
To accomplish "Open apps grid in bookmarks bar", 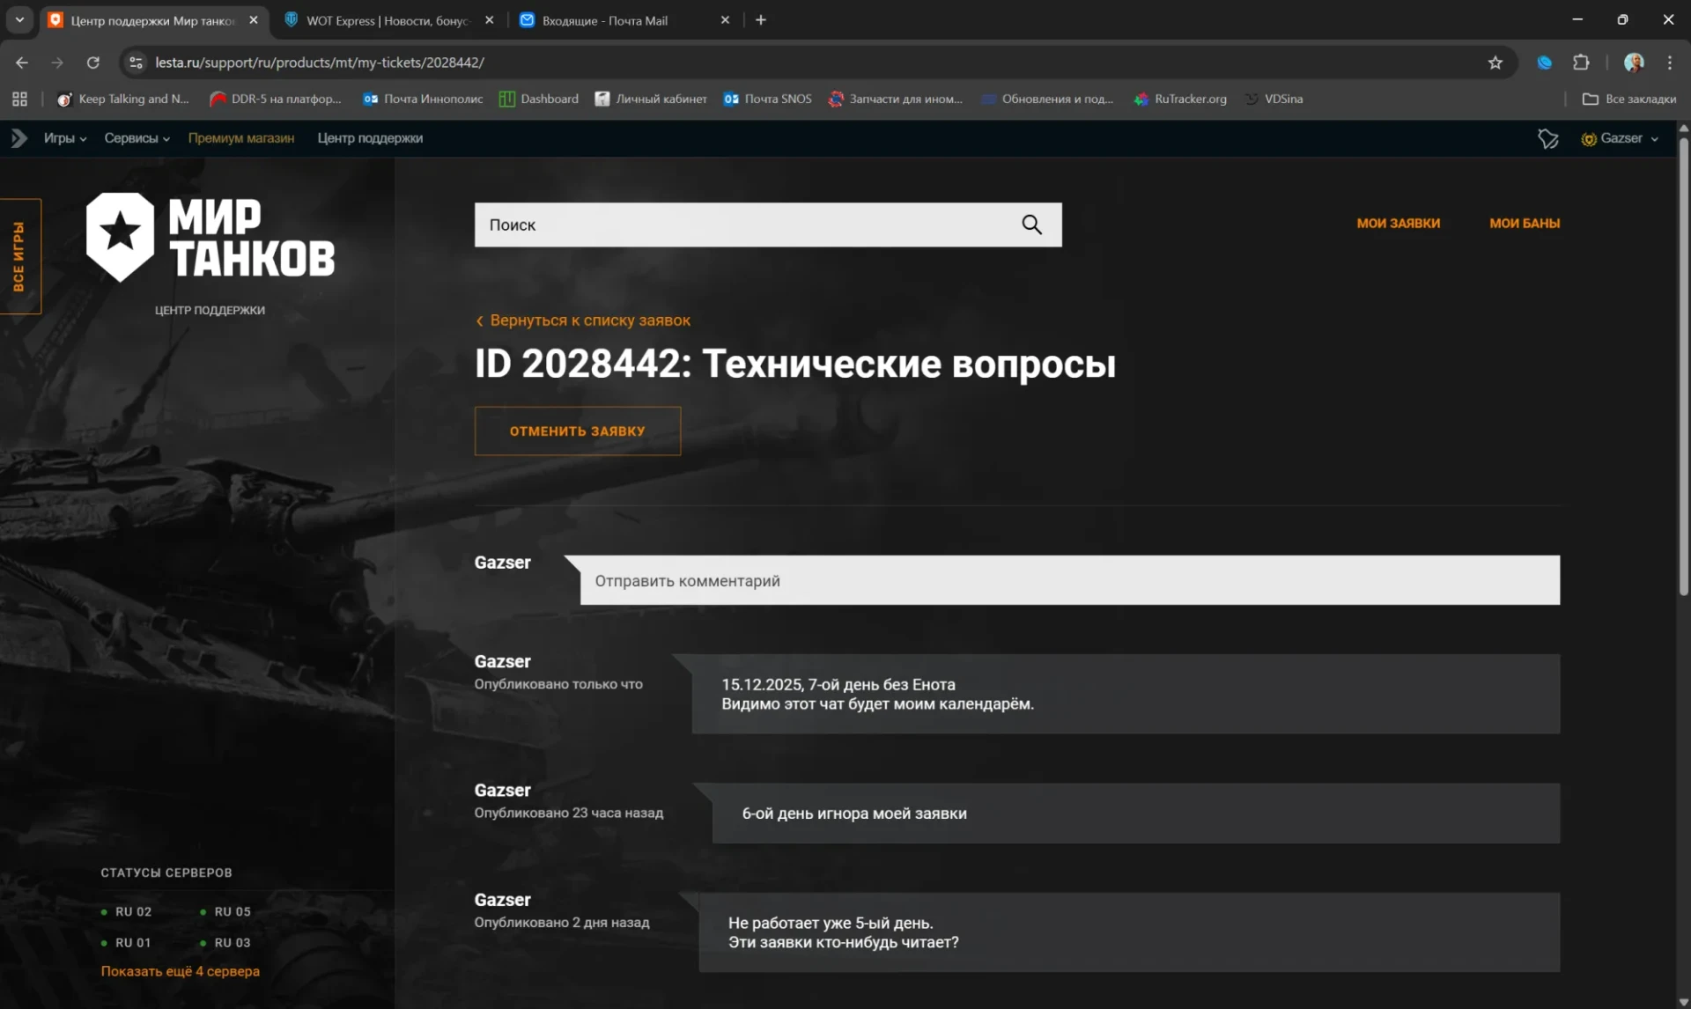I will click(19, 99).
